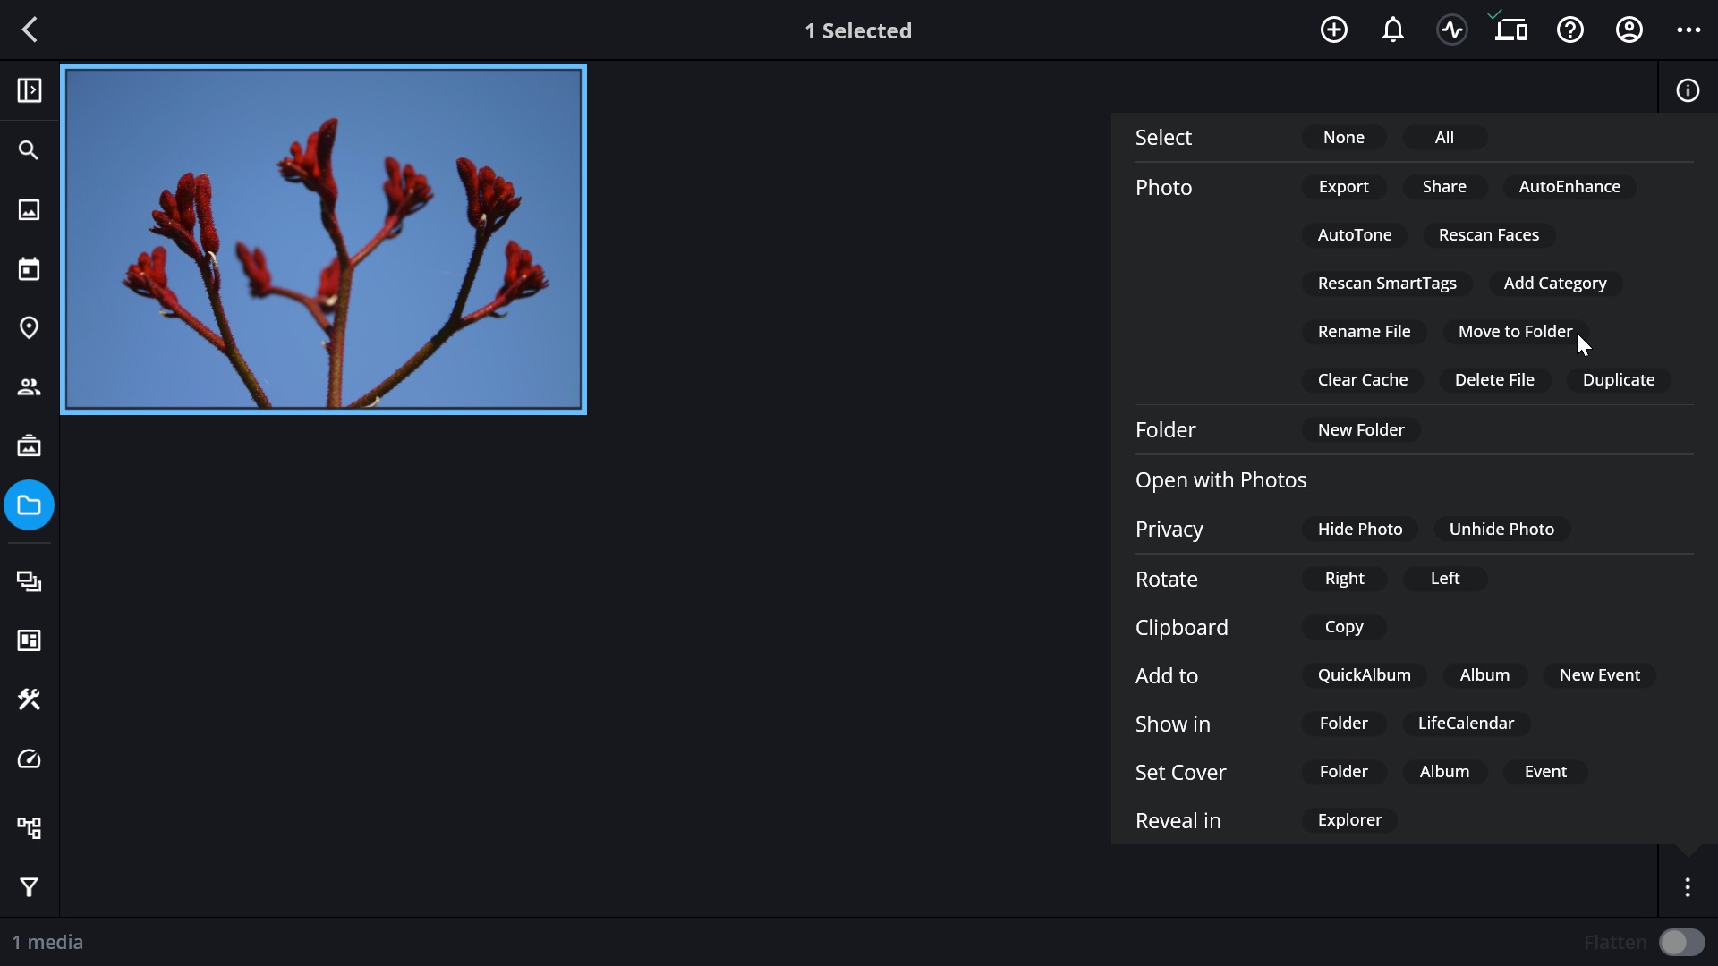This screenshot has width=1718, height=966.
Task: Click New Event in Add to row
Action: click(1600, 674)
